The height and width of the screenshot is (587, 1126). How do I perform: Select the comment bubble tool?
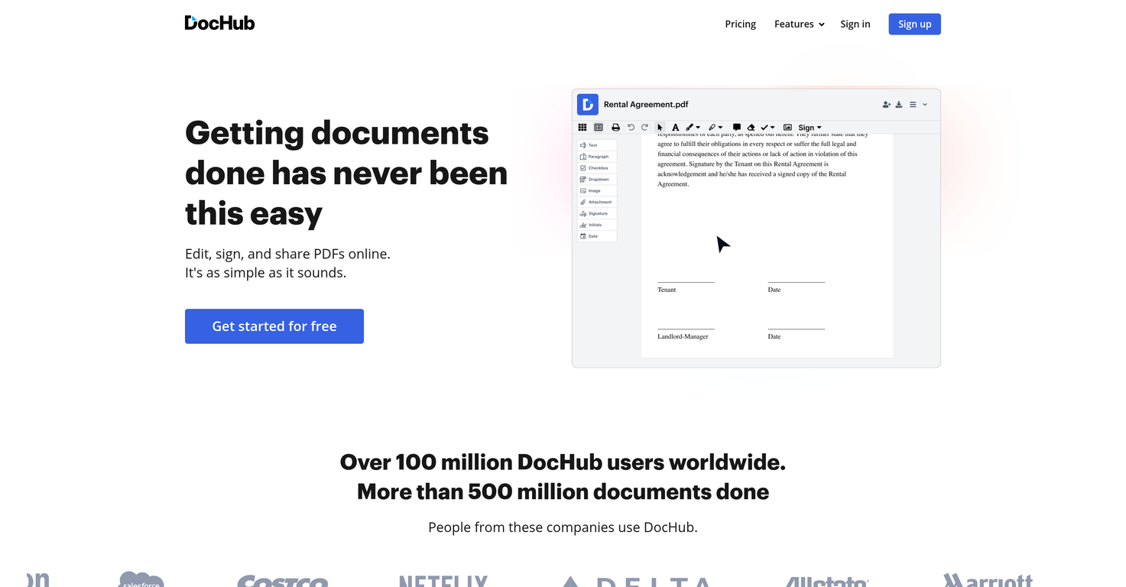pyautogui.click(x=737, y=128)
